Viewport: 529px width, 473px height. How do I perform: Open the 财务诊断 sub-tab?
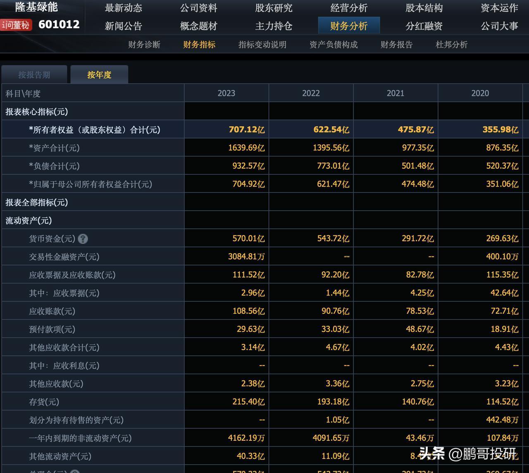pos(144,45)
